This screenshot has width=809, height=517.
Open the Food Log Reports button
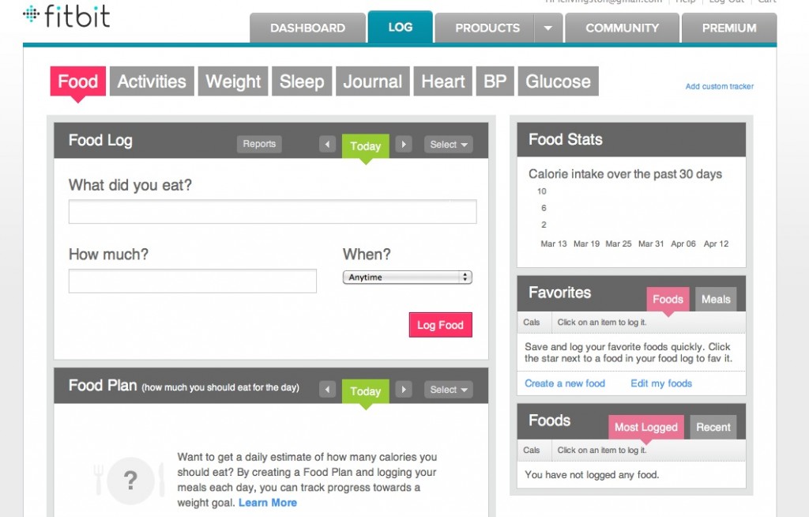click(259, 144)
